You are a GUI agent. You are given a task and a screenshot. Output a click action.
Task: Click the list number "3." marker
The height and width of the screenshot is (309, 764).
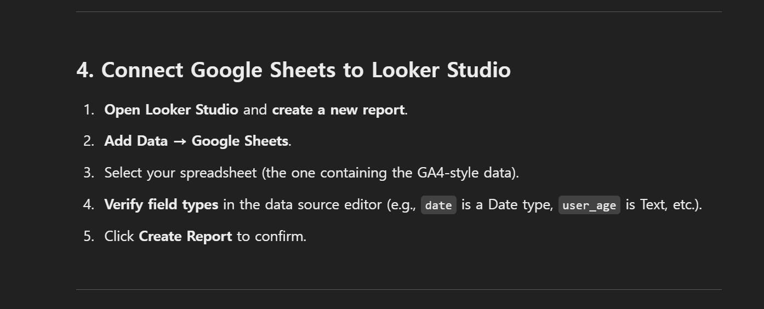89,173
